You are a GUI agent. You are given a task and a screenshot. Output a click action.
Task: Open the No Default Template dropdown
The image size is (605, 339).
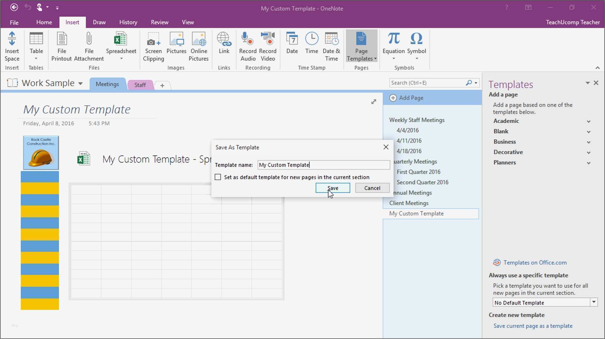click(x=594, y=302)
